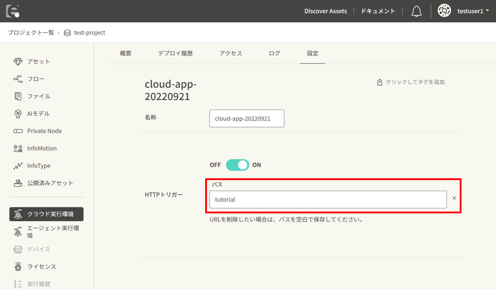Click the 名称 input field
The height and width of the screenshot is (290, 496).
point(247,119)
